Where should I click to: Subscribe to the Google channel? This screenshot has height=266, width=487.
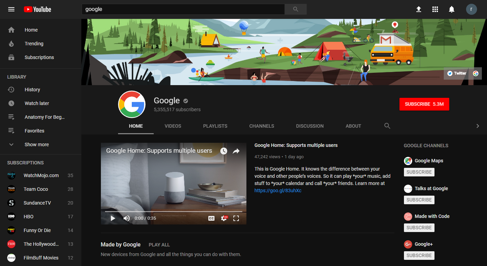click(424, 104)
